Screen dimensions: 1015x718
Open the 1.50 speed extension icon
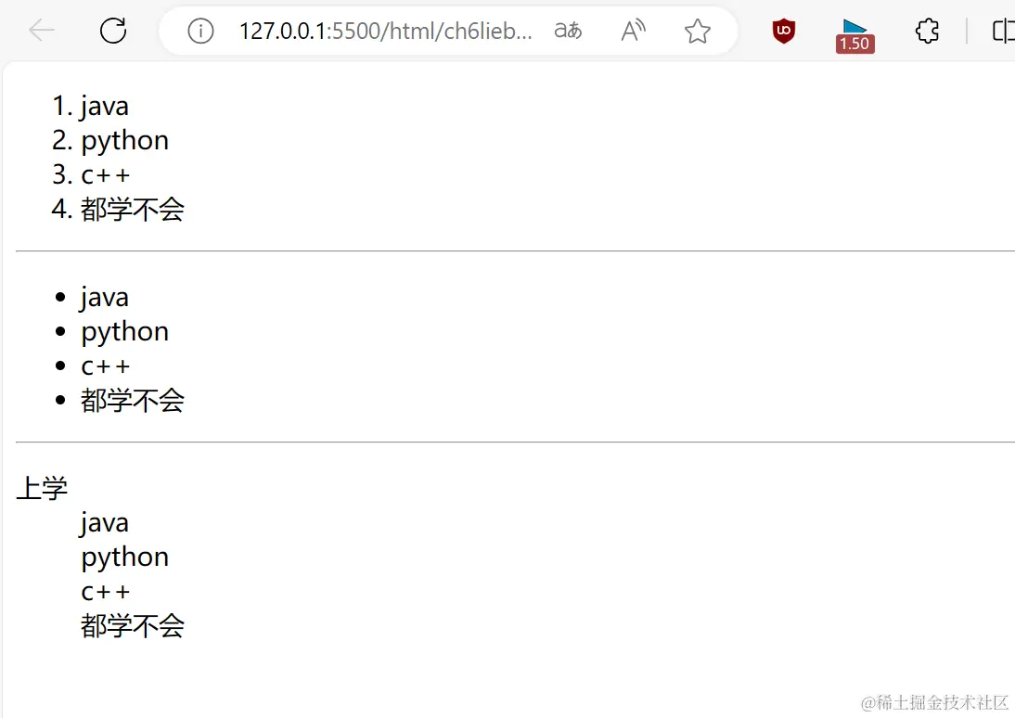pos(855,35)
